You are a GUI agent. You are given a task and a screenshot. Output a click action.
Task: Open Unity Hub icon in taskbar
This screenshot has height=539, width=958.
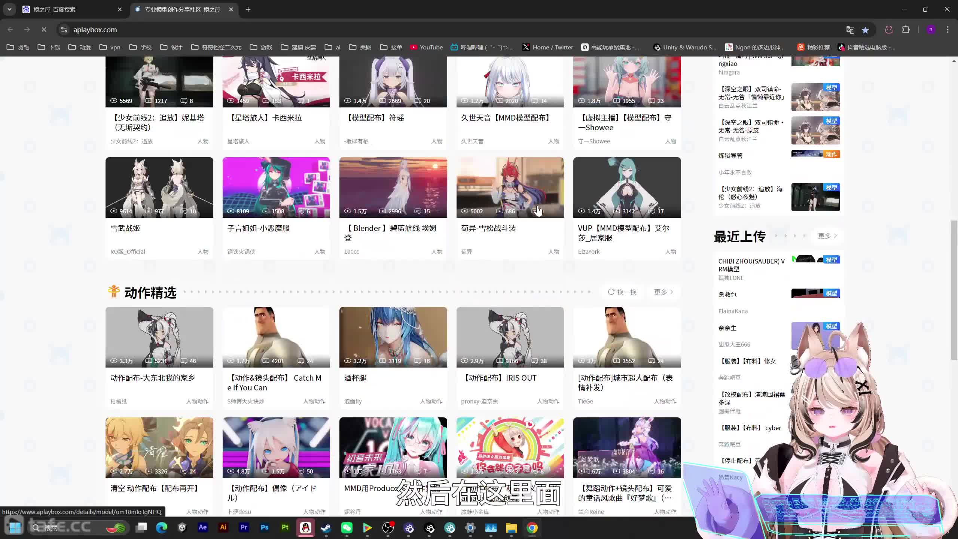coord(182,528)
